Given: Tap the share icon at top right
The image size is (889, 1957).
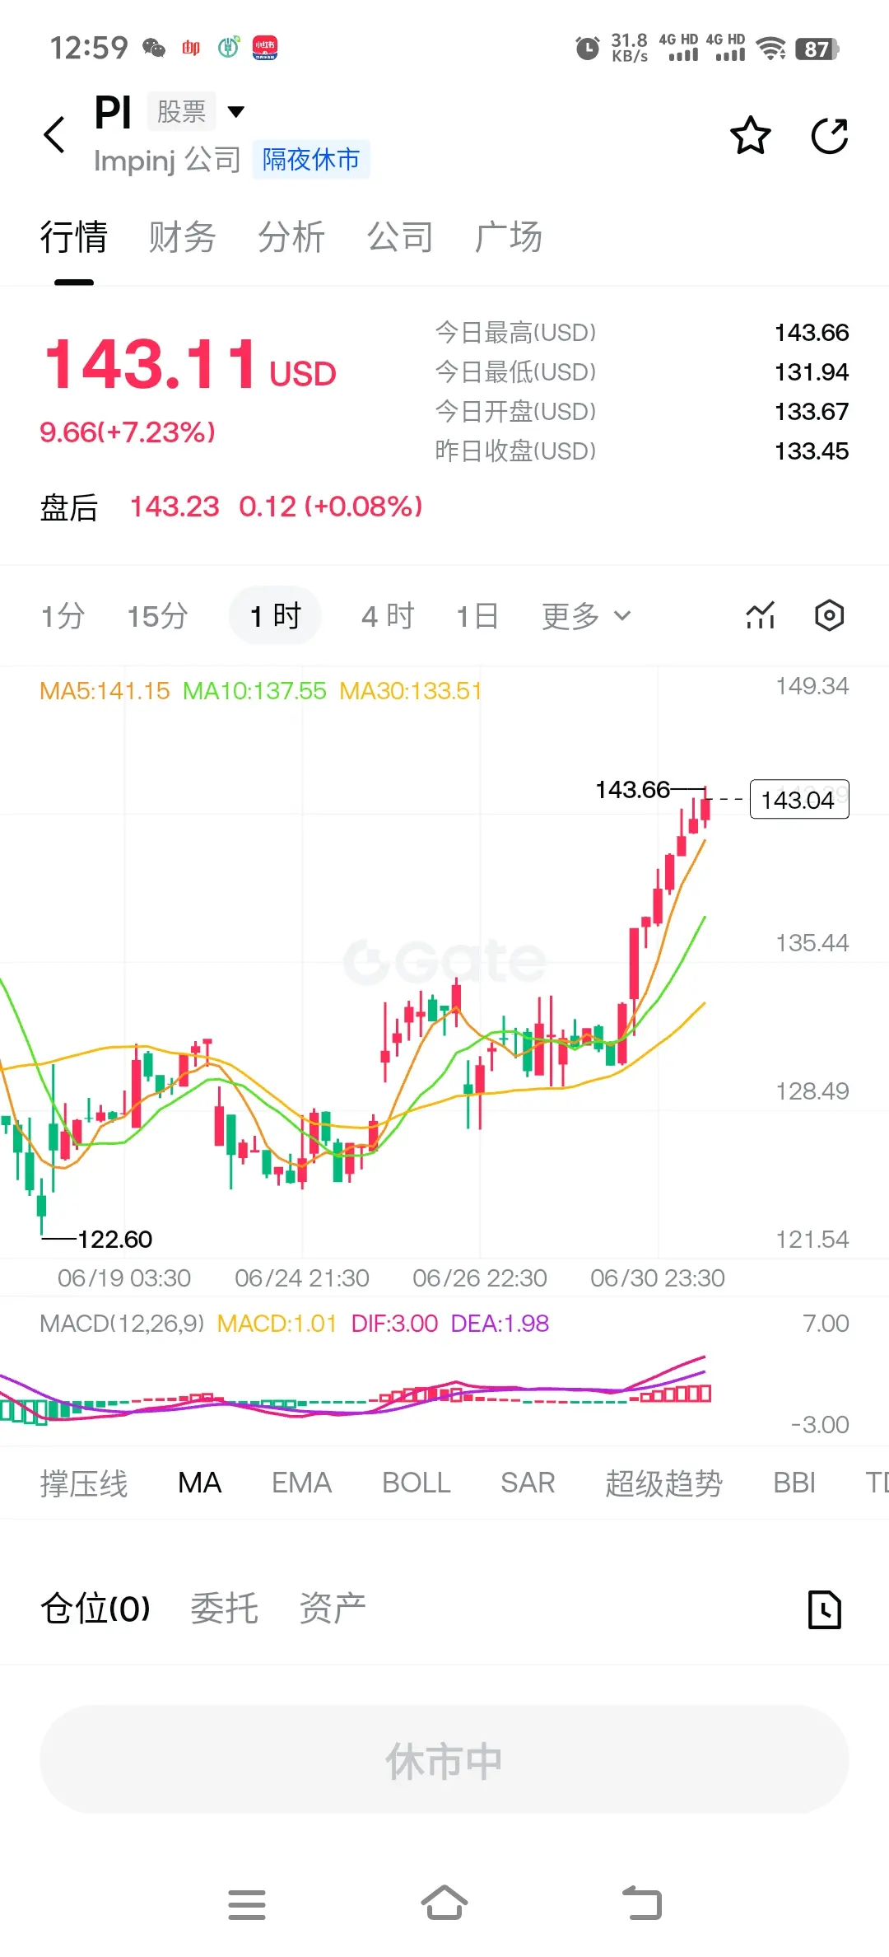Looking at the screenshot, I should click(x=830, y=136).
